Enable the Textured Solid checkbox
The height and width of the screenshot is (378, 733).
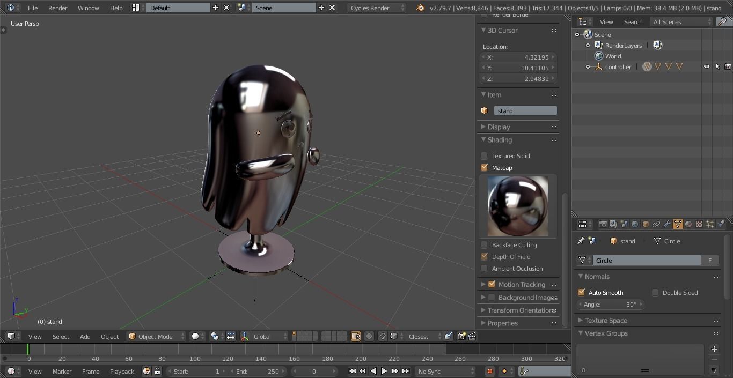484,156
